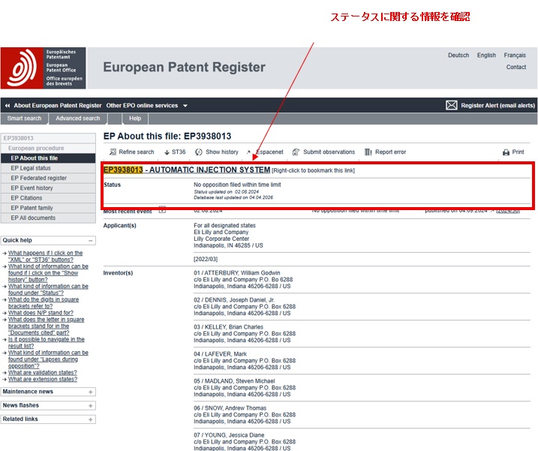Switch language to English
Viewport: 538px width, 451px height.
[x=486, y=56]
